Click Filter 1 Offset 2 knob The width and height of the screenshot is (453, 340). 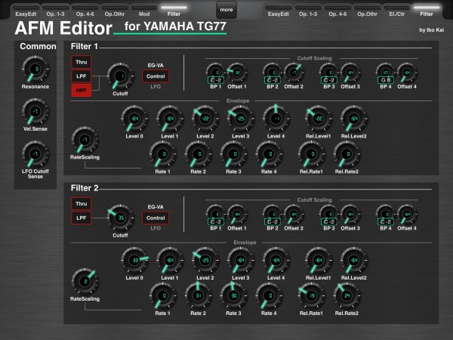(294, 73)
